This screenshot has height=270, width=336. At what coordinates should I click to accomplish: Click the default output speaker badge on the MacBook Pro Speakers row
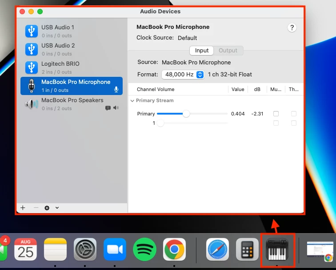[x=116, y=108]
